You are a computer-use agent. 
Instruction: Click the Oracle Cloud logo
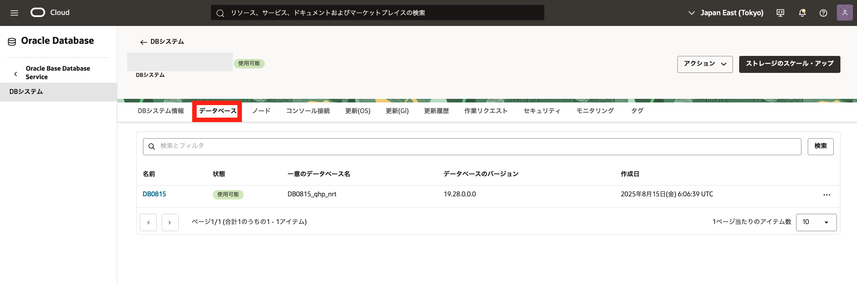tap(38, 13)
